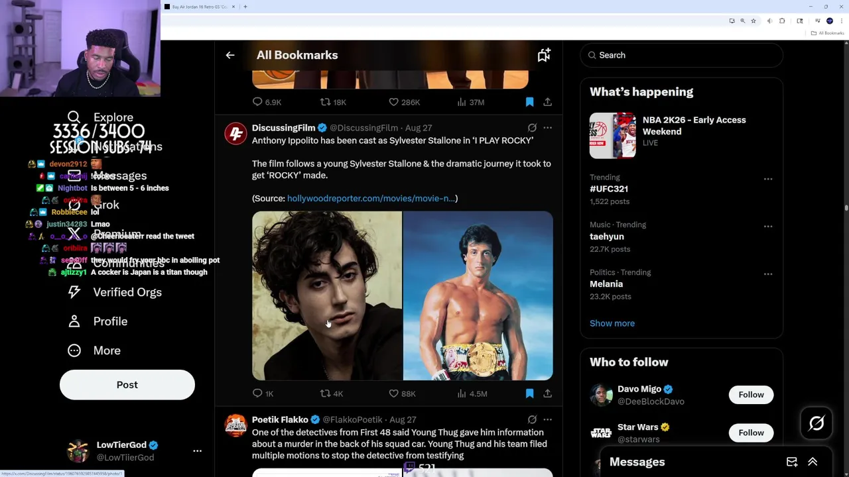Open more options for Melania trend
849x477 pixels.
tap(767, 274)
